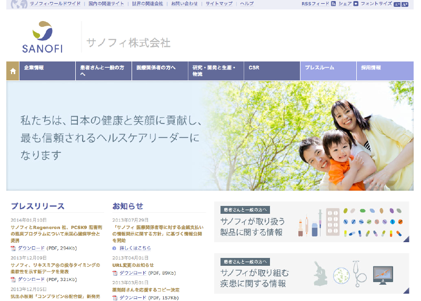Screen dimensions: 421x301
Task: Click date 2013年04月01日
Action: (x=131, y=258)
